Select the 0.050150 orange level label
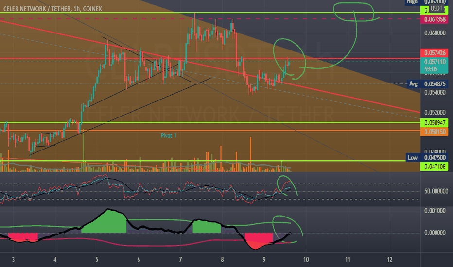This screenshot has width=453, height=267. click(435, 132)
